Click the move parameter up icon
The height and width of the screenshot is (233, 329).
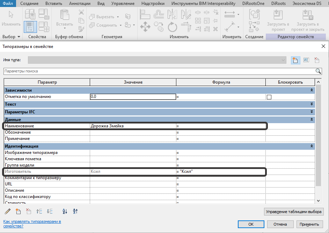(39, 211)
